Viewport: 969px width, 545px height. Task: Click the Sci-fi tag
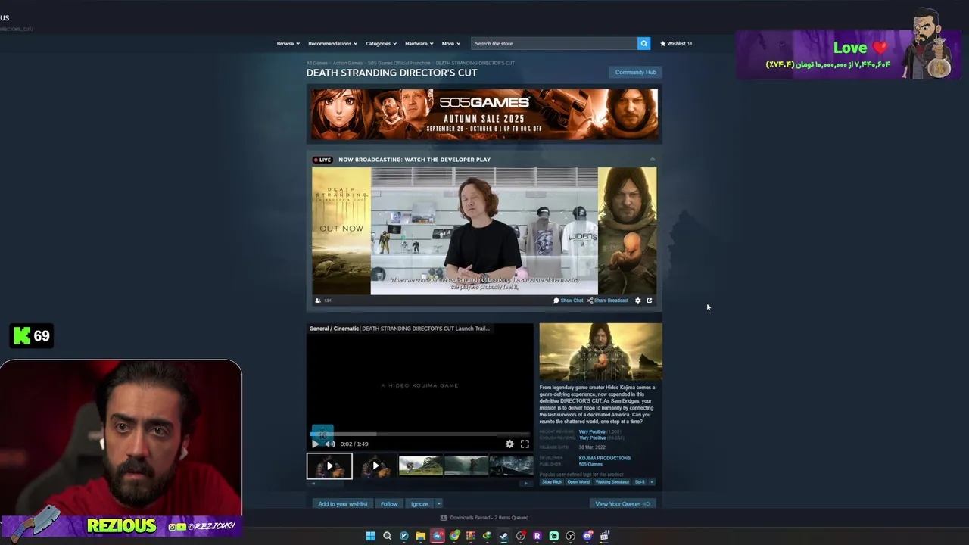(x=640, y=481)
